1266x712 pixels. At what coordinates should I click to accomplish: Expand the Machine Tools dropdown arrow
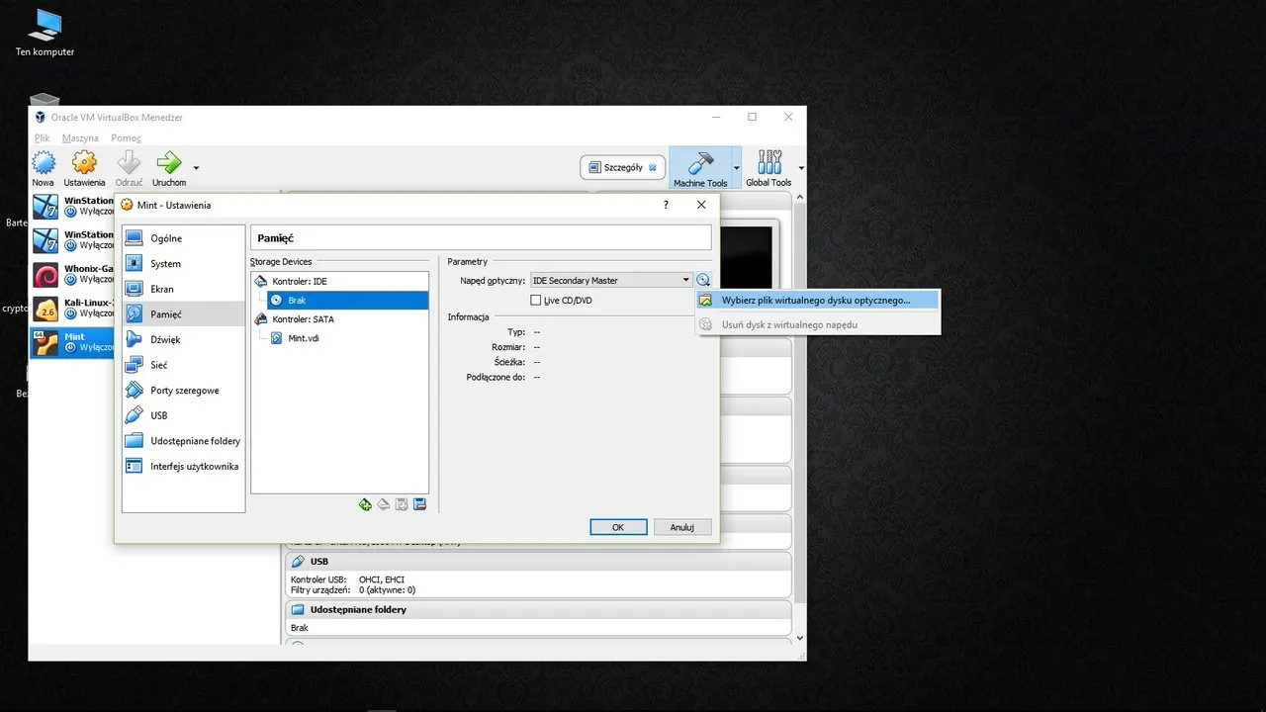click(736, 168)
